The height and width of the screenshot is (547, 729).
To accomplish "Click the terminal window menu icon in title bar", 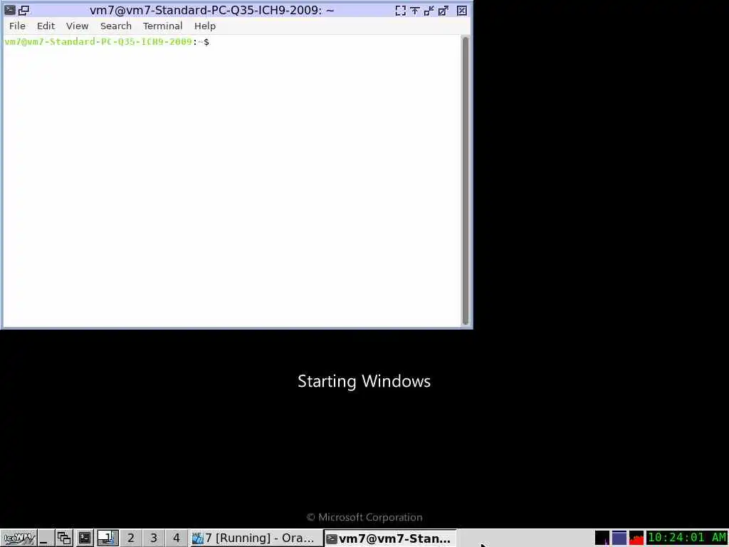I will [9, 10].
